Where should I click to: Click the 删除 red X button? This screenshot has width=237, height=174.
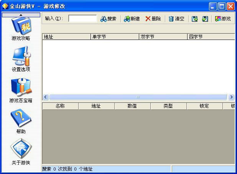[x=153, y=19]
